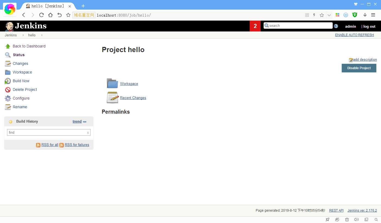This screenshot has height=223, width=381.
Task: Click the Rename notepad icon
Action: click(8, 107)
